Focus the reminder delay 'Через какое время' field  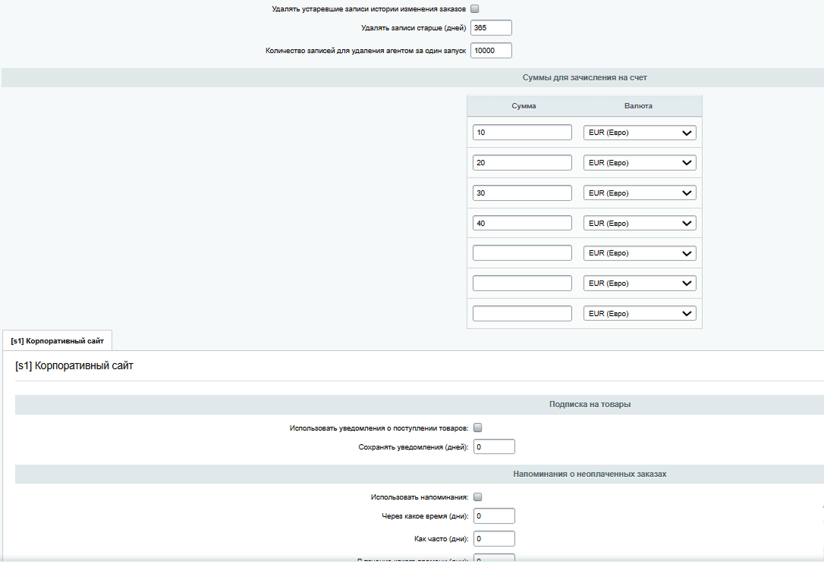point(494,516)
